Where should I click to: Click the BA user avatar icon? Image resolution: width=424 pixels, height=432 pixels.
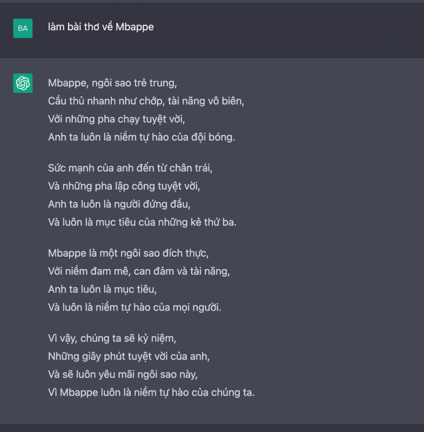pos(23,28)
